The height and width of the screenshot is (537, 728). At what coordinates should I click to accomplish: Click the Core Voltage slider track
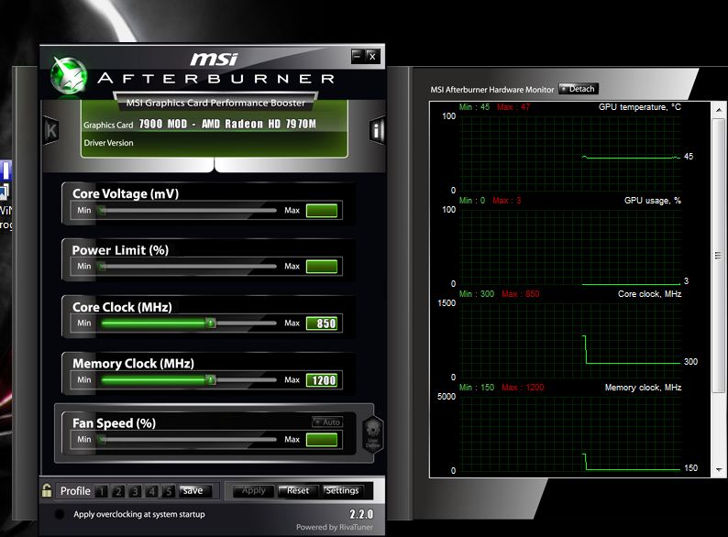click(x=188, y=210)
